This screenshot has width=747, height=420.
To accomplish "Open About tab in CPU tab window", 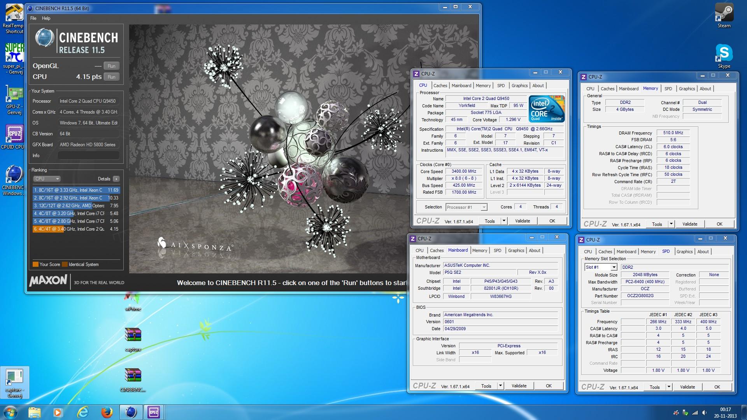I will [538, 86].
